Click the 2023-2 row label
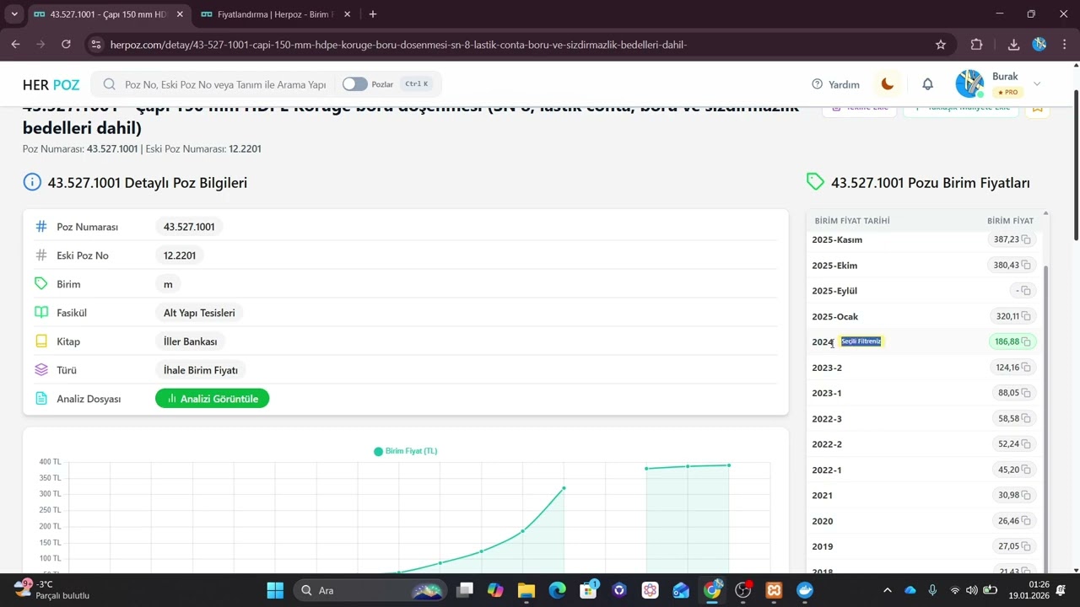Viewport: 1080px width, 607px height. [827, 368]
